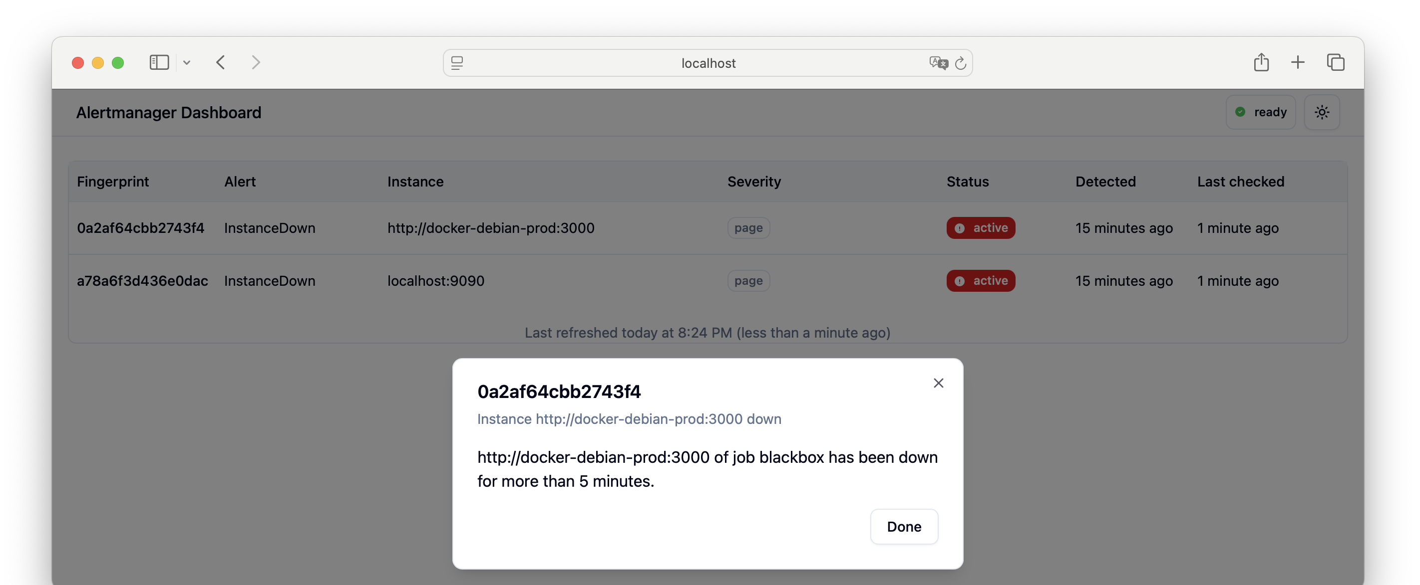Viewport: 1420px width, 585px height.
Task: Click the ready status badge
Action: click(x=1260, y=112)
